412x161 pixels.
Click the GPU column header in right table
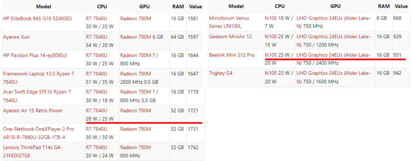coord(335,6)
